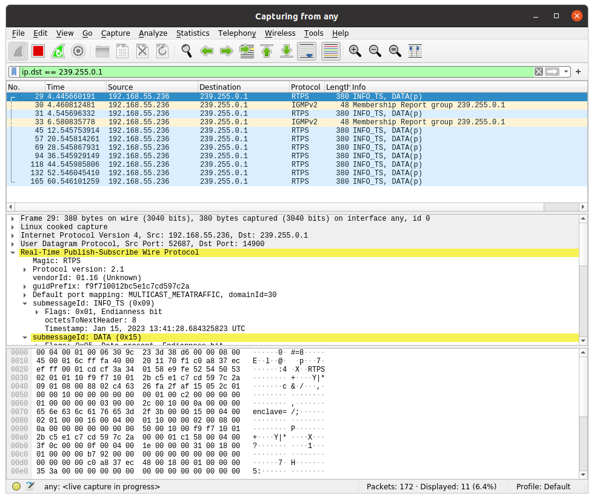Expand Internet Protocol Version 4 row
The height and width of the screenshot is (499, 594).
[x=13, y=236]
